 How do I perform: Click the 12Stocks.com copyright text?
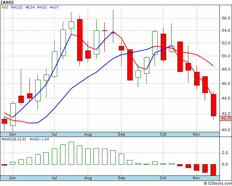218,183
